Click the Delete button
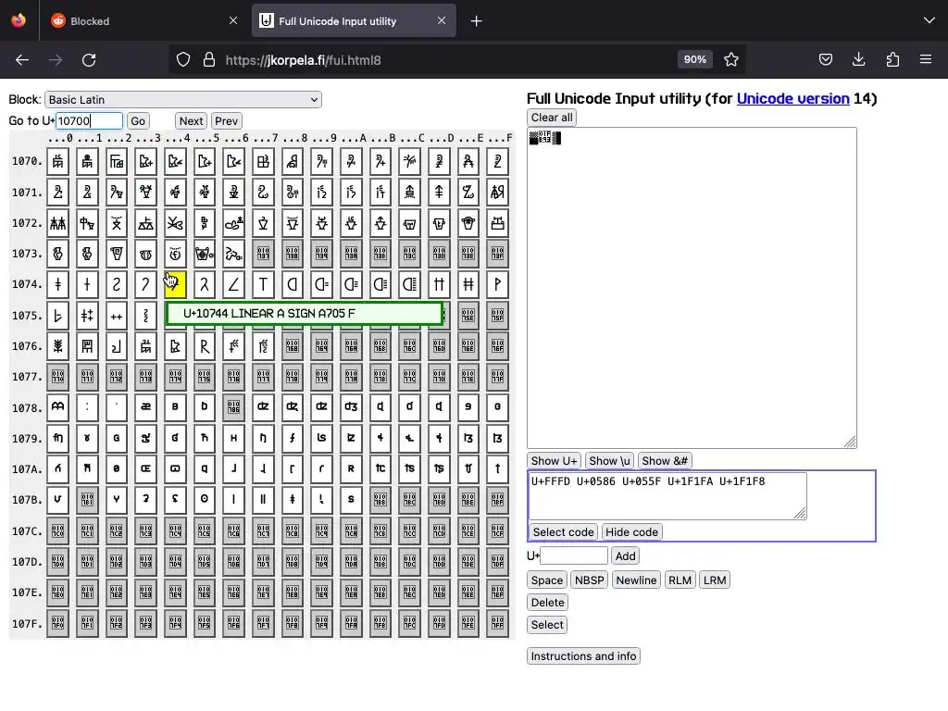This screenshot has width=948, height=711. 547,603
